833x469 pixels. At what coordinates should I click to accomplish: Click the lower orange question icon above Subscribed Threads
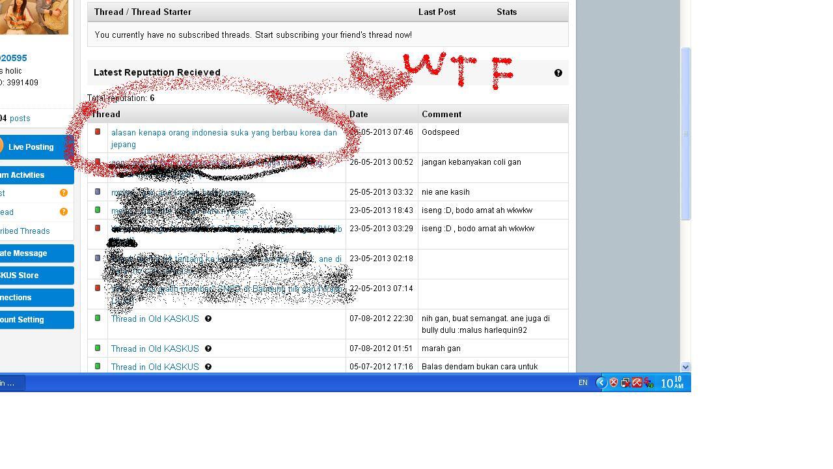[x=64, y=212]
